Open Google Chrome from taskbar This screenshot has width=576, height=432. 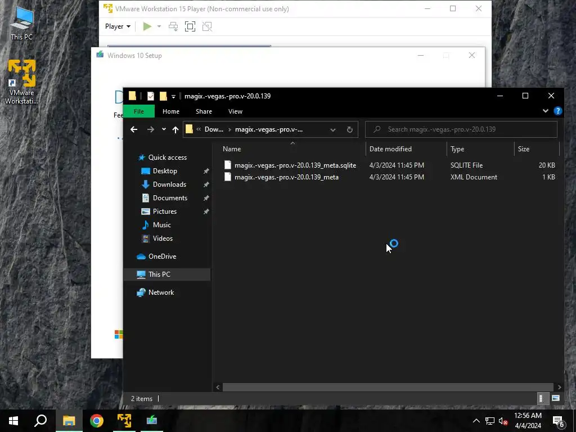tap(97, 421)
